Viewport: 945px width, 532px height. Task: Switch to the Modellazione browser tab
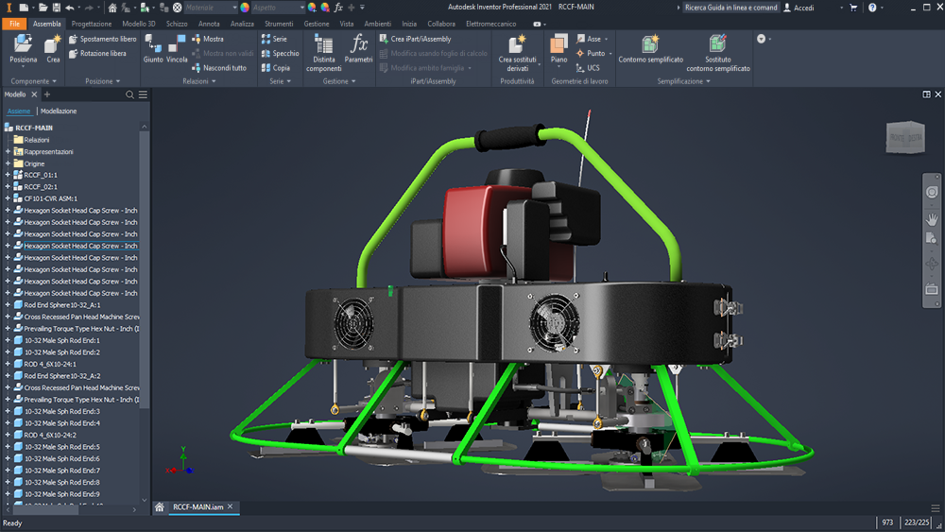pyautogui.click(x=59, y=112)
